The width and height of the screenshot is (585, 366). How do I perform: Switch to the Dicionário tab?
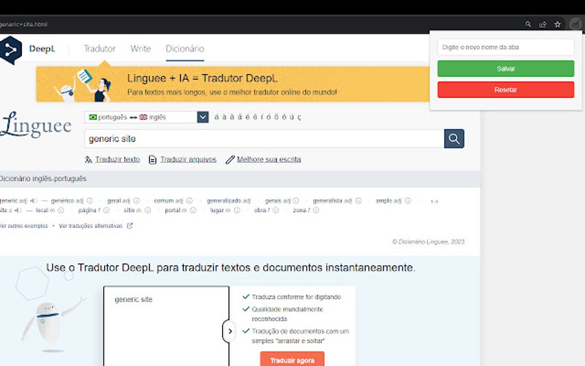pyautogui.click(x=184, y=49)
